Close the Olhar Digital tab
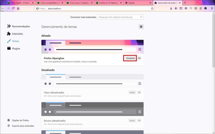The image size is (215, 134). 33,3
